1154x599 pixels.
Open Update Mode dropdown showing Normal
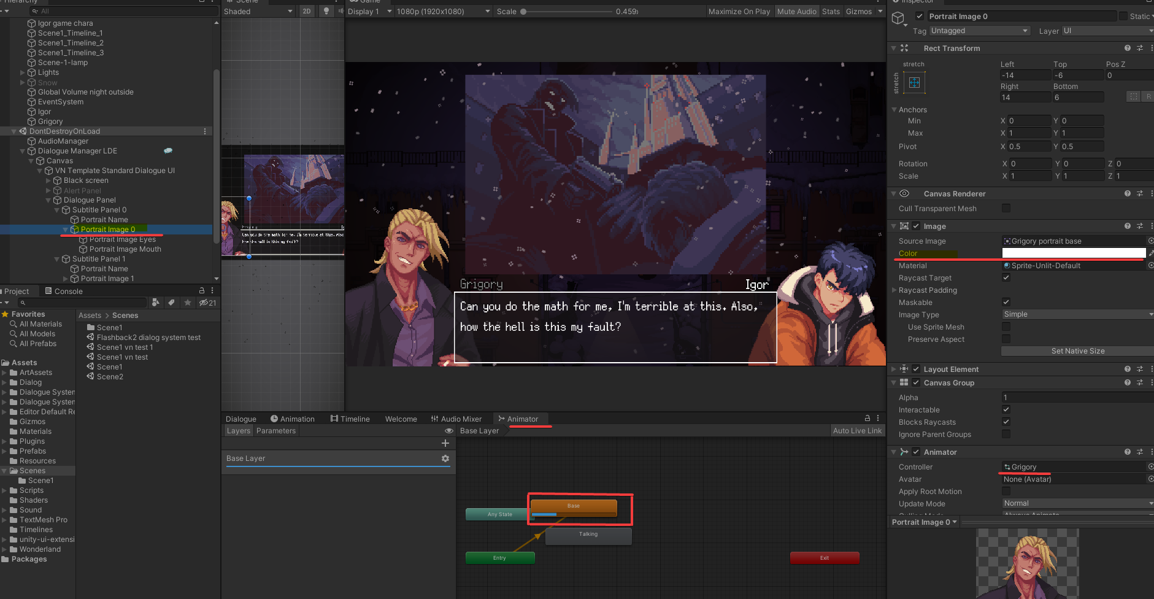[1077, 503]
